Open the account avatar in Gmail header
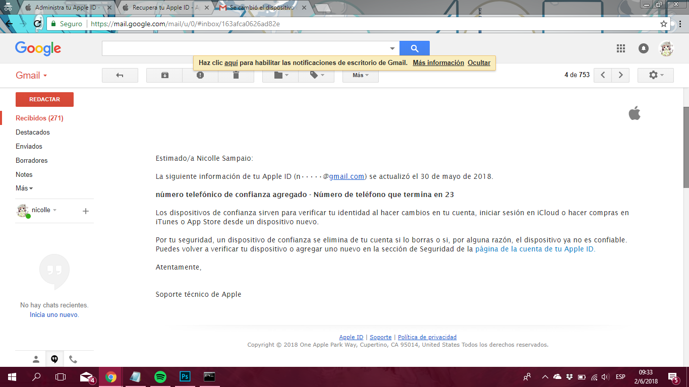 tap(666, 48)
